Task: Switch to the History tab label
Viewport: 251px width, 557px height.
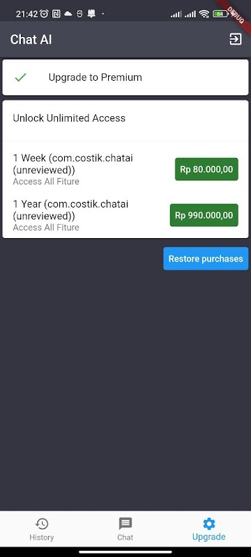Action: pos(42,537)
